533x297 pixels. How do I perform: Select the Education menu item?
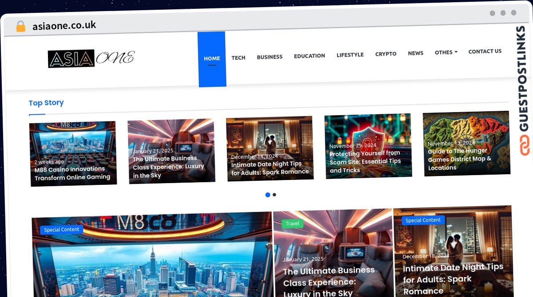tap(310, 56)
